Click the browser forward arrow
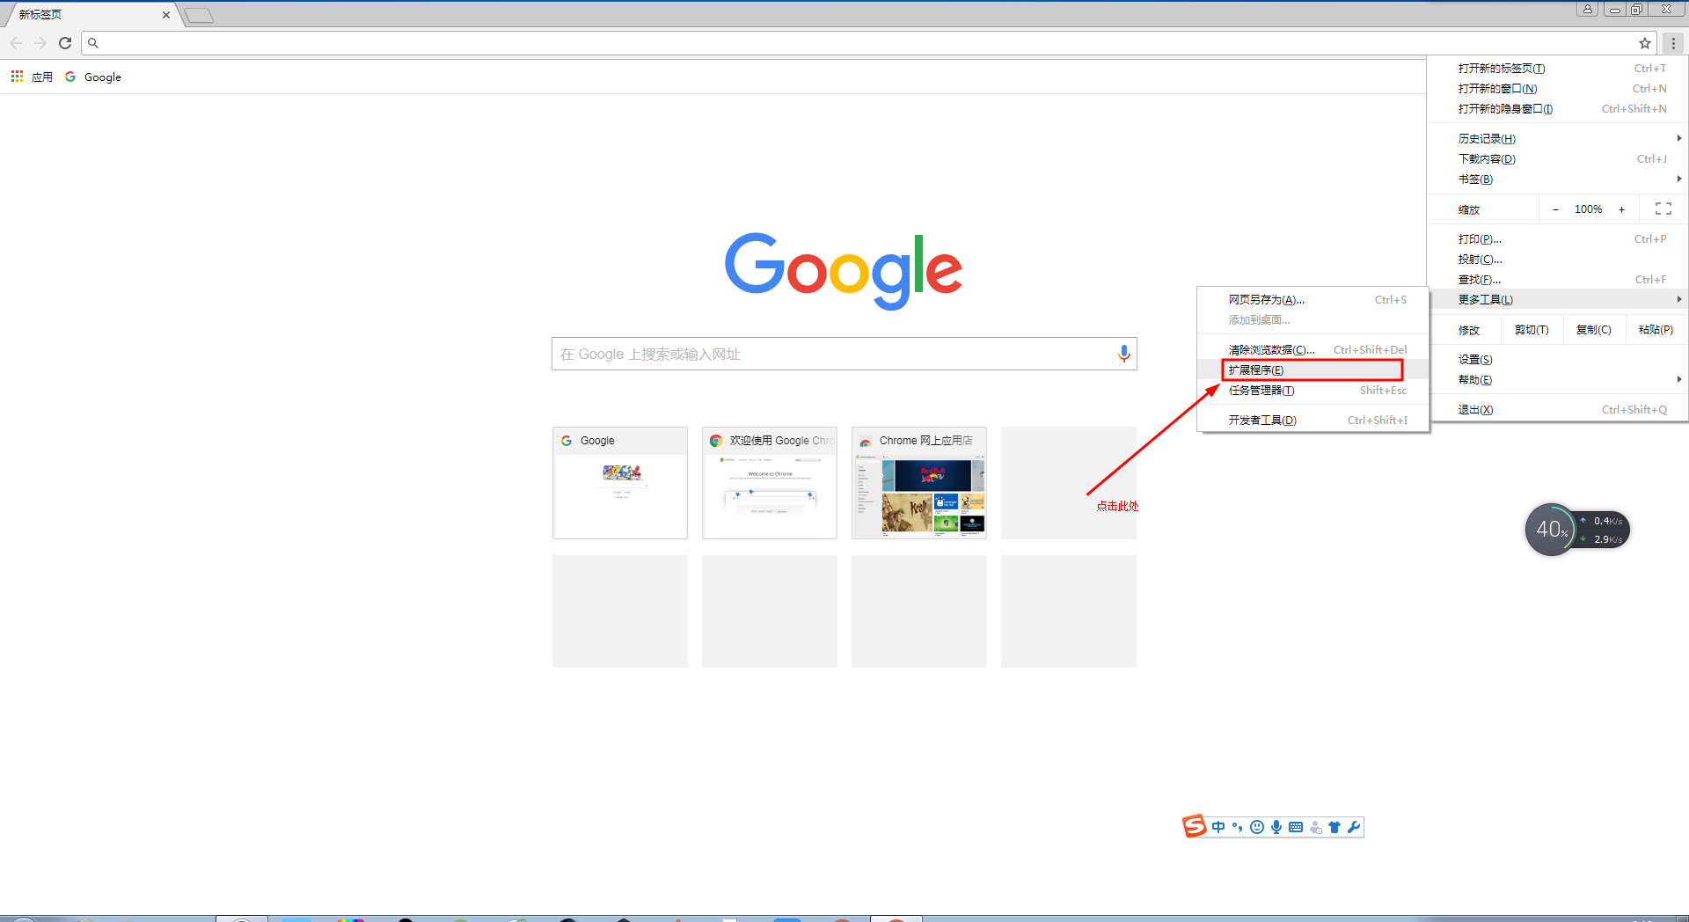 pyautogui.click(x=40, y=43)
